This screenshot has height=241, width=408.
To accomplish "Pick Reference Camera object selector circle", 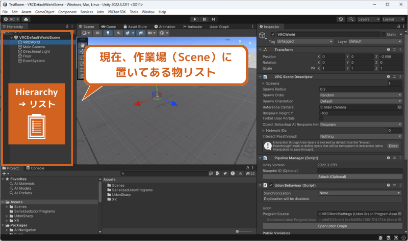I will (400, 107).
